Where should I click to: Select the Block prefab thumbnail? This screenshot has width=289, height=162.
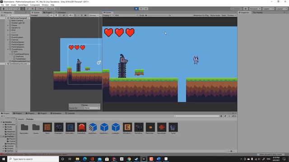(47, 127)
